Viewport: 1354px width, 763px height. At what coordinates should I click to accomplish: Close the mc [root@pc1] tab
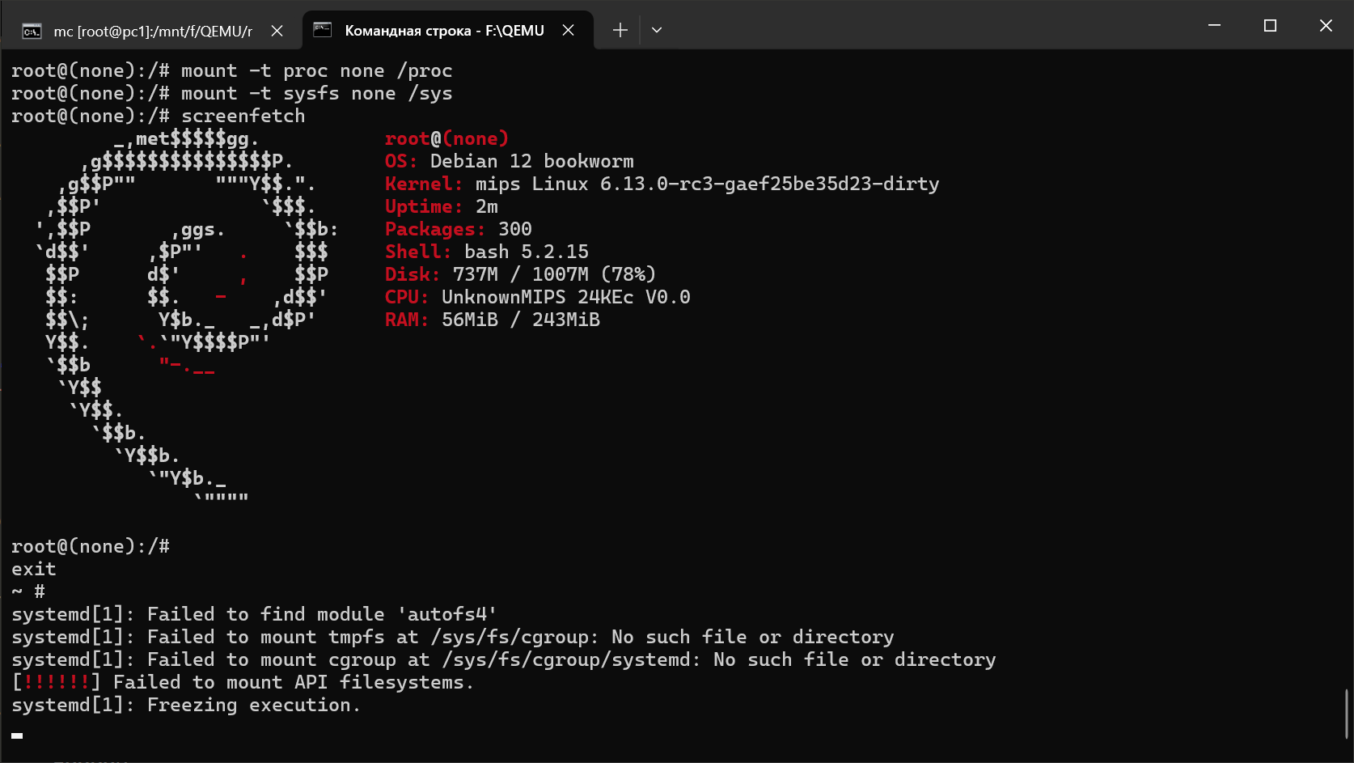(x=277, y=31)
